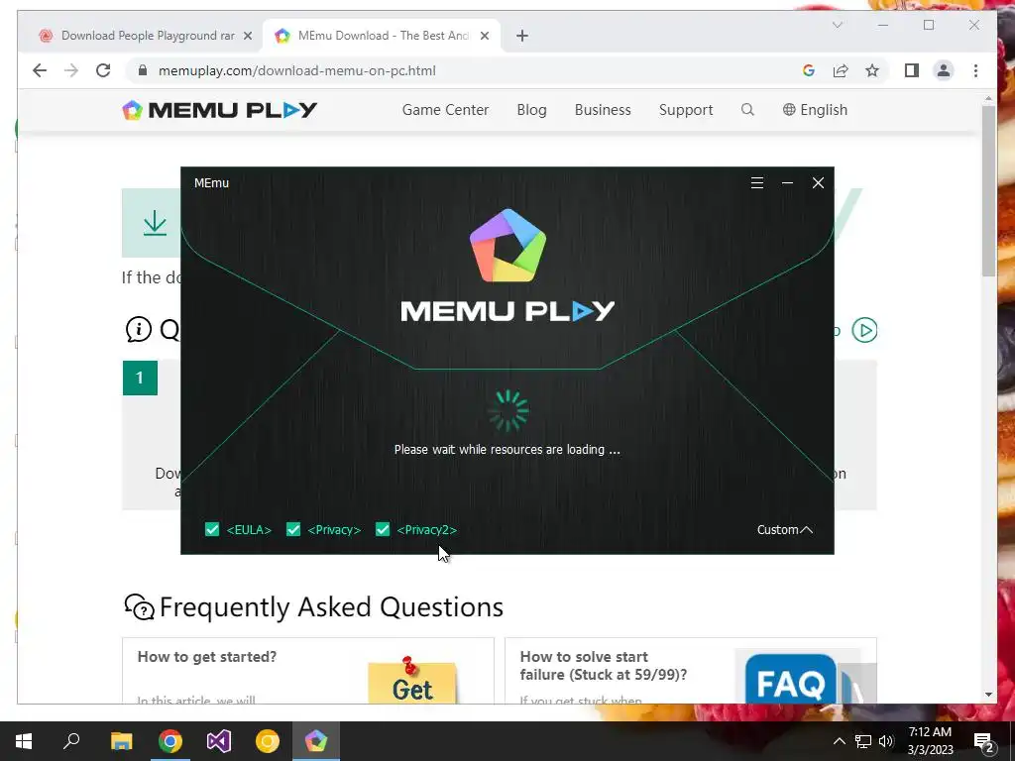Click the page vertical scrollbar thumb

(x=988, y=191)
